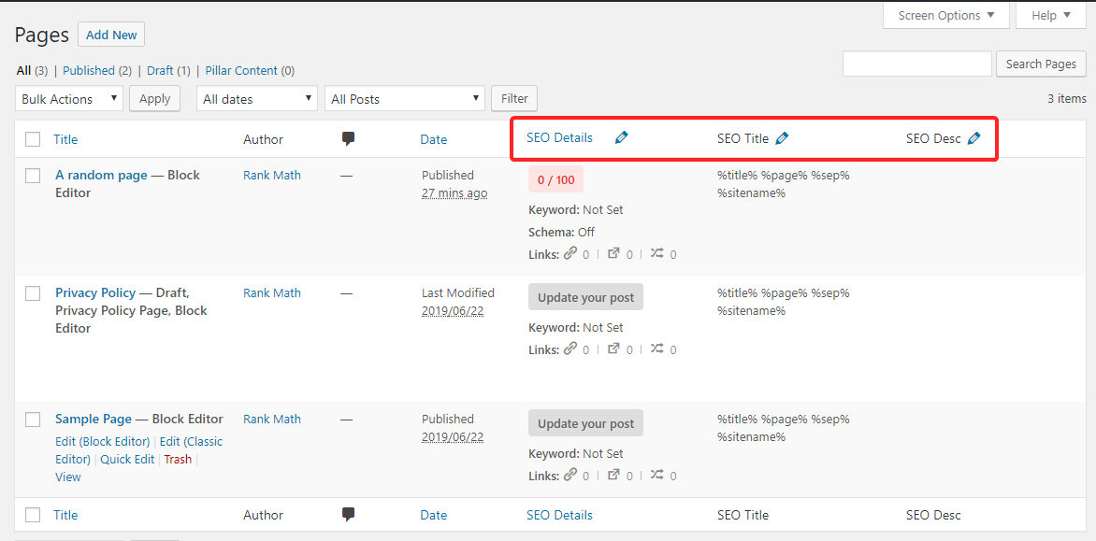Click external links icon for Privacy Policy row
The width and height of the screenshot is (1096, 541).
[613, 349]
